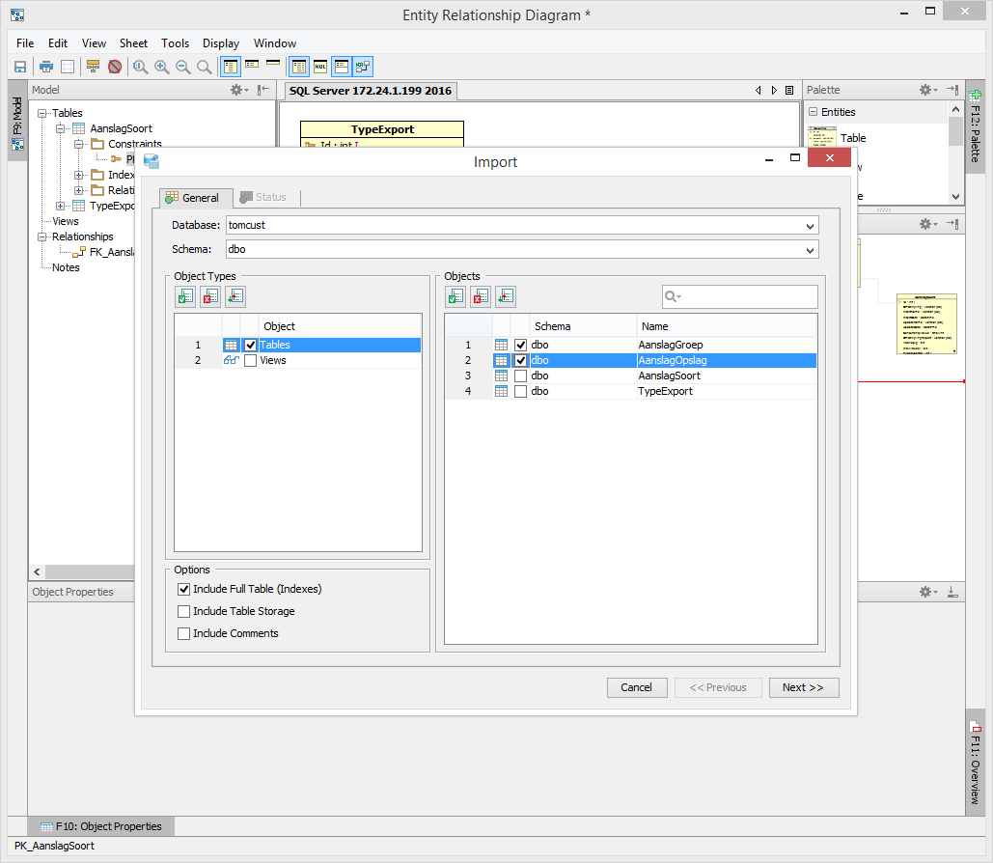Open the Tools menu
Screen dimensions: 993x863
175,43
